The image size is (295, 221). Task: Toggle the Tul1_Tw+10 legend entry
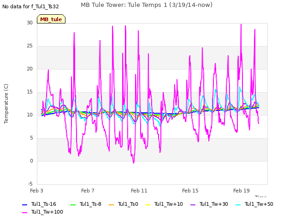click(x=164, y=204)
